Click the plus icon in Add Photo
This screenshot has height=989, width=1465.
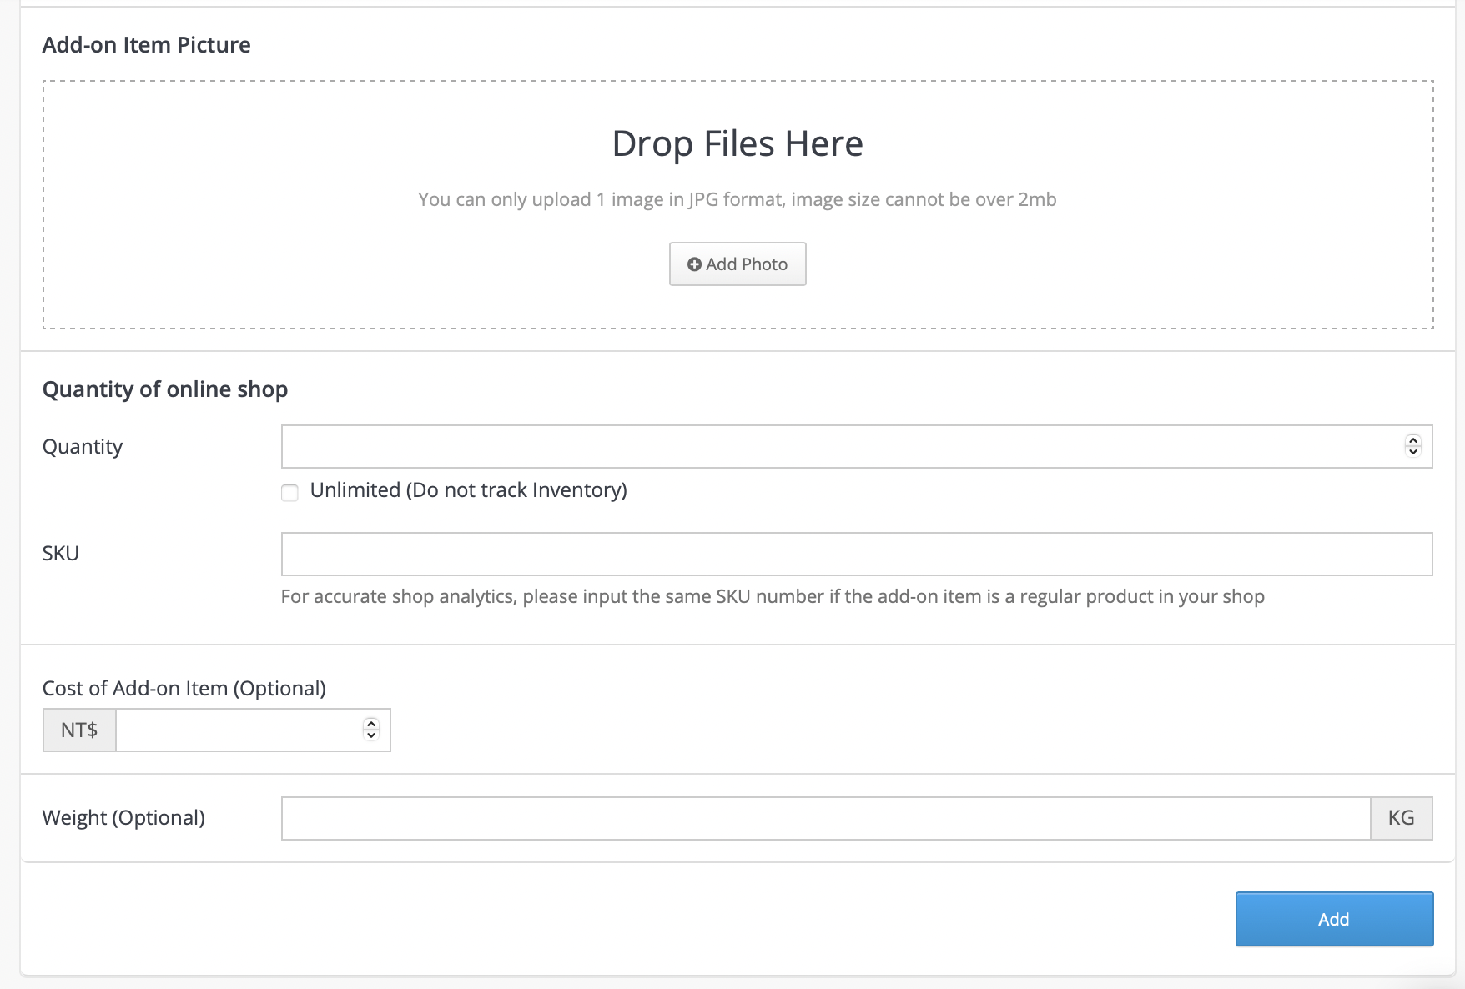tap(694, 264)
